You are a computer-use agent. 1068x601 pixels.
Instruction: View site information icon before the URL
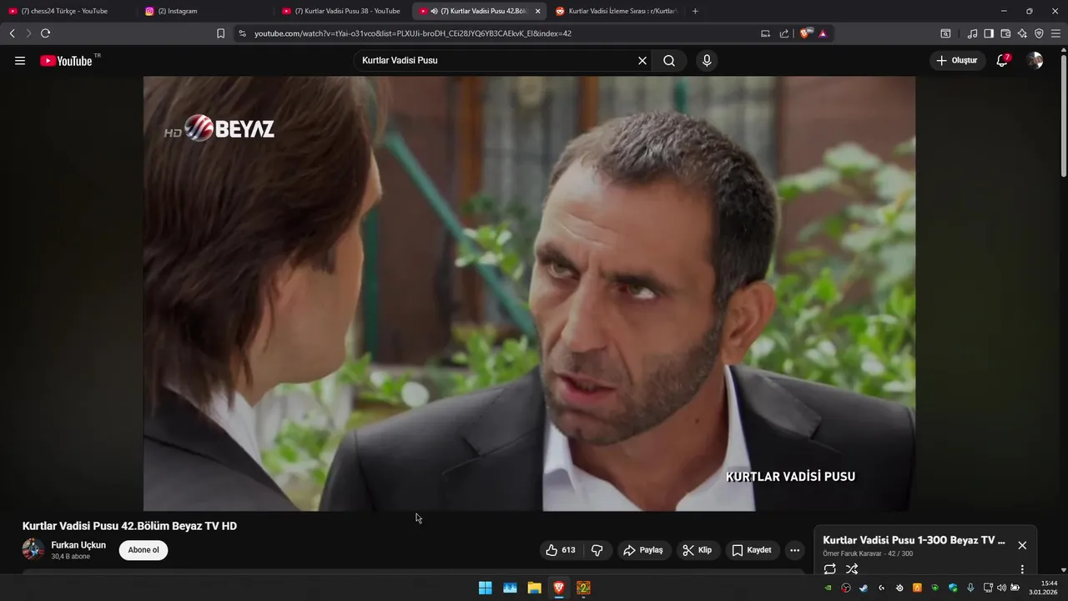(x=242, y=33)
